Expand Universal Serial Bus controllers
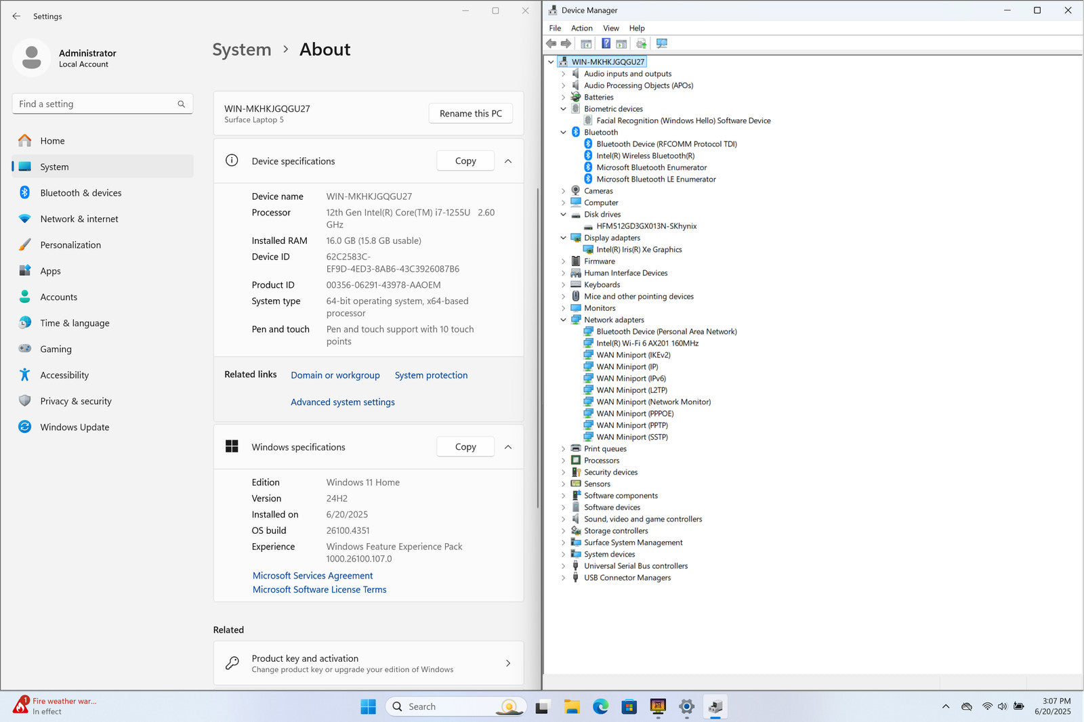 563,566
